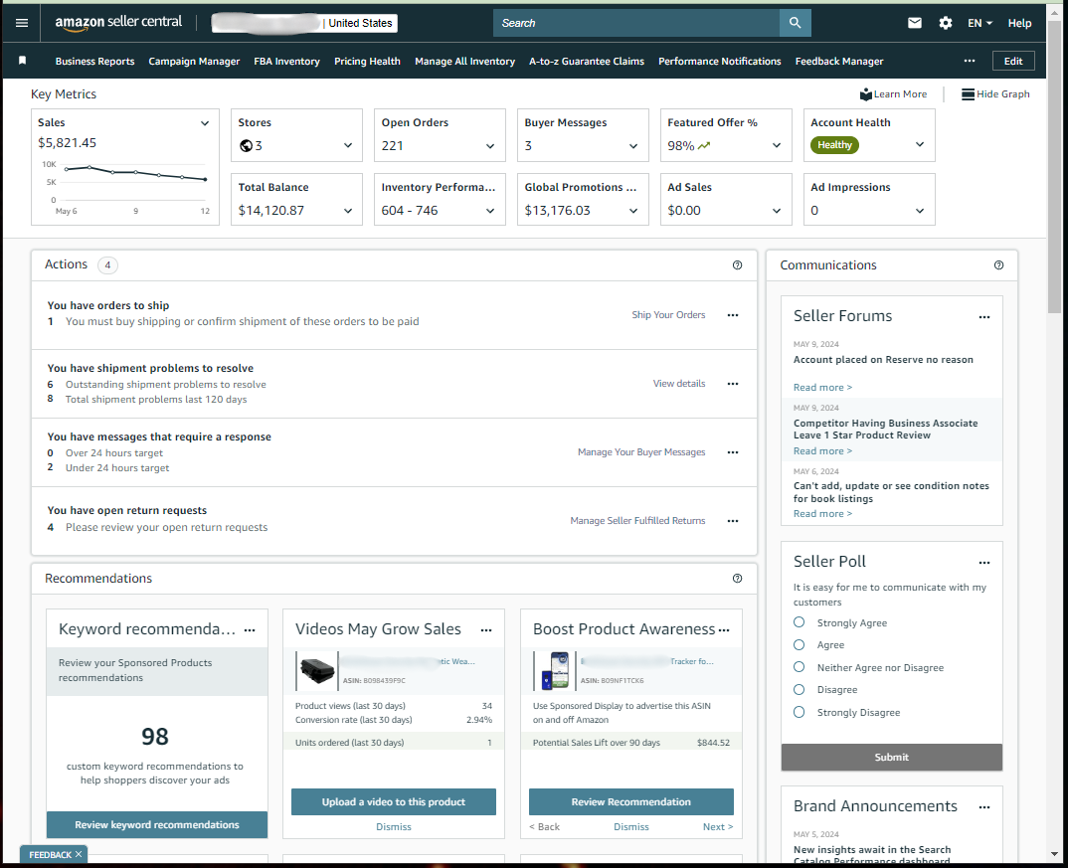The image size is (1068, 868).
Task: Open Recommendations panel help icon
Action: pyautogui.click(x=737, y=578)
